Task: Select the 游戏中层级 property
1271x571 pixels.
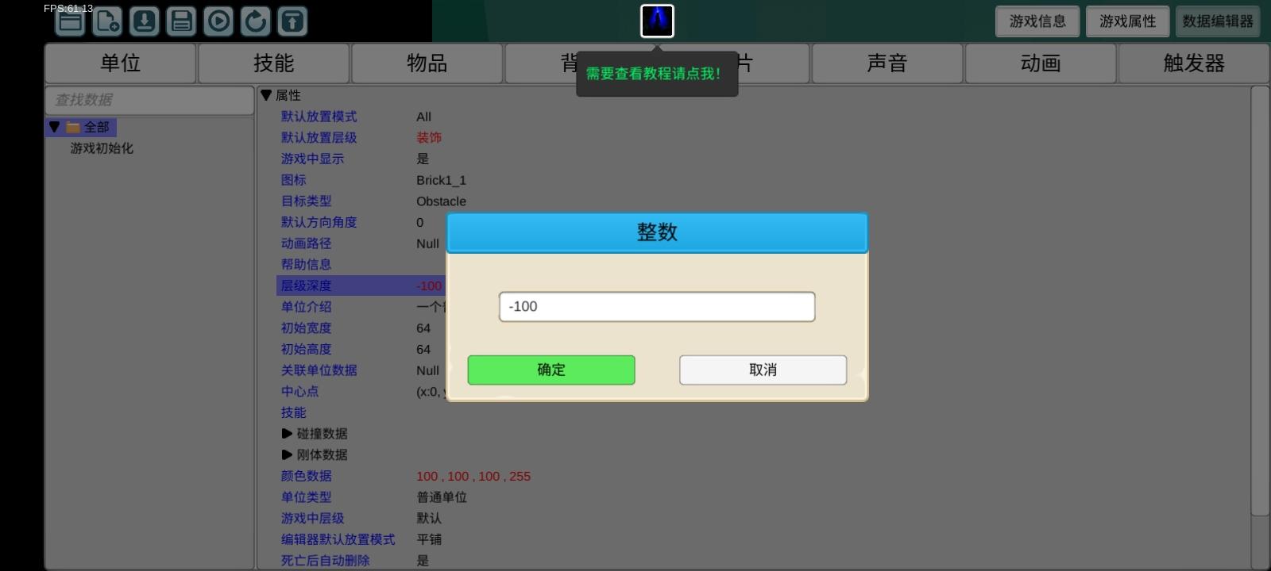Action: 312,519
